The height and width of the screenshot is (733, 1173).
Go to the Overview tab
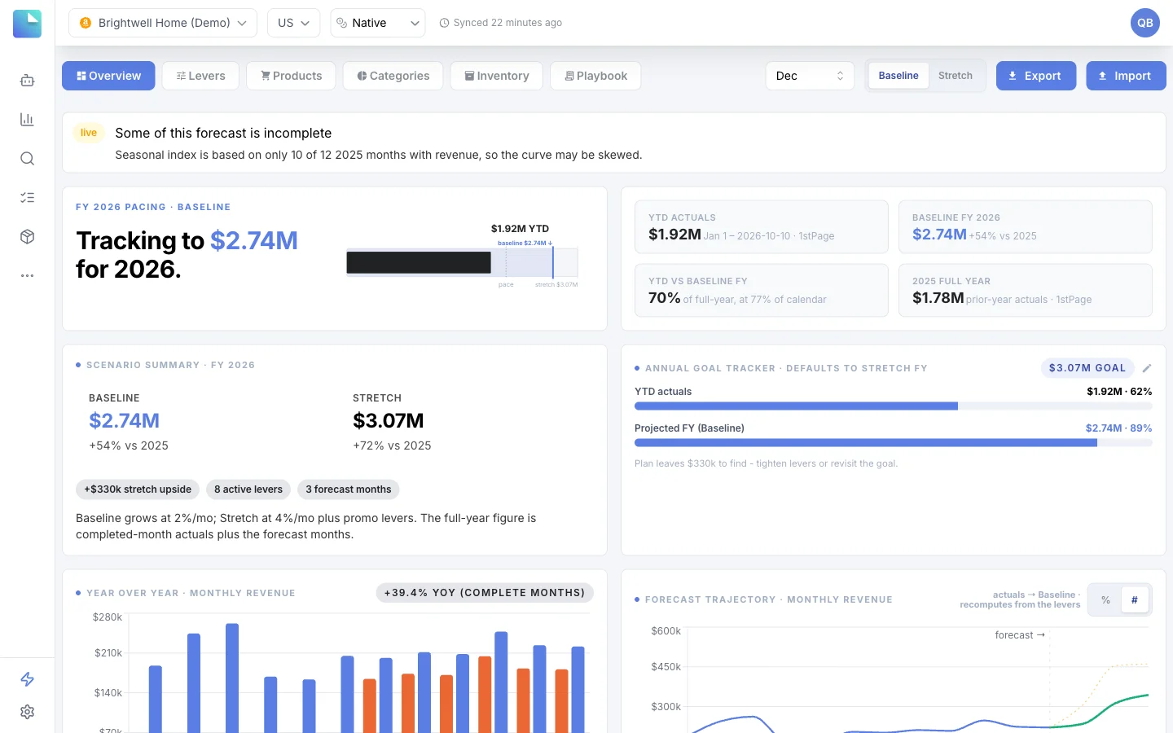(x=108, y=76)
